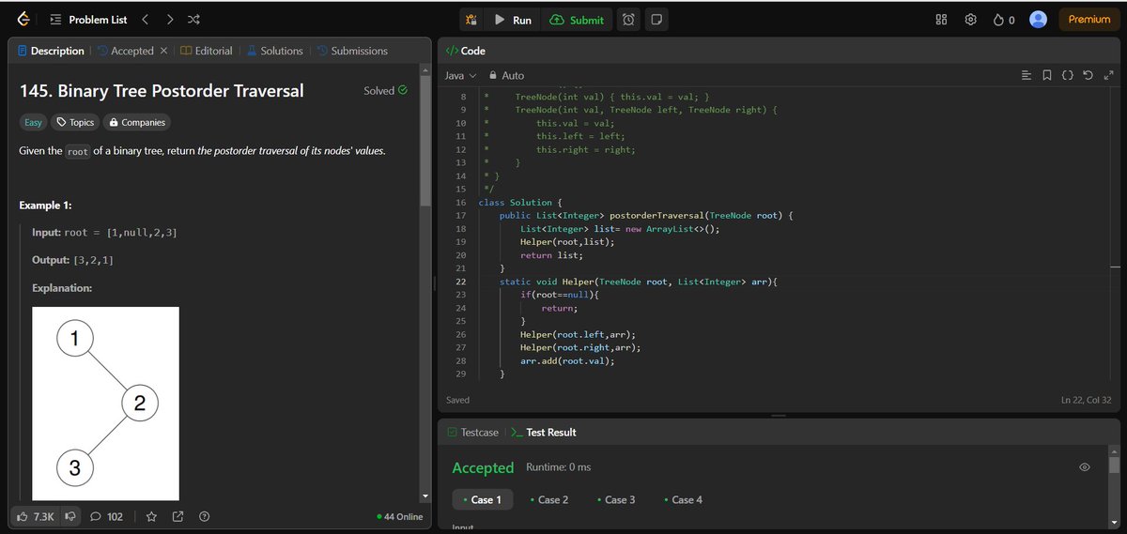Star this problem as favorite
Image resolution: width=1127 pixels, height=534 pixels.
click(x=151, y=516)
